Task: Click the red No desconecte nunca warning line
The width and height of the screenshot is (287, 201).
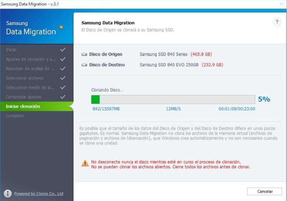Action: [166, 162]
